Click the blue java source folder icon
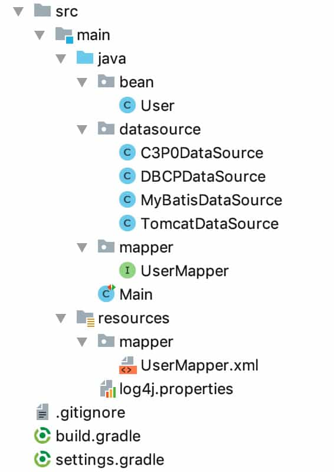Screen dimensions: 334x472 tap(85, 58)
